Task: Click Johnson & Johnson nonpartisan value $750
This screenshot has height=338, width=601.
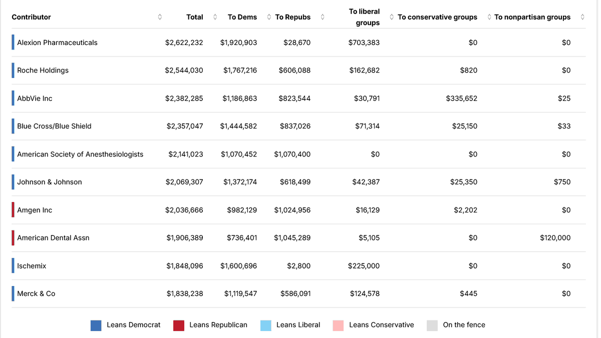Action: coord(562,182)
